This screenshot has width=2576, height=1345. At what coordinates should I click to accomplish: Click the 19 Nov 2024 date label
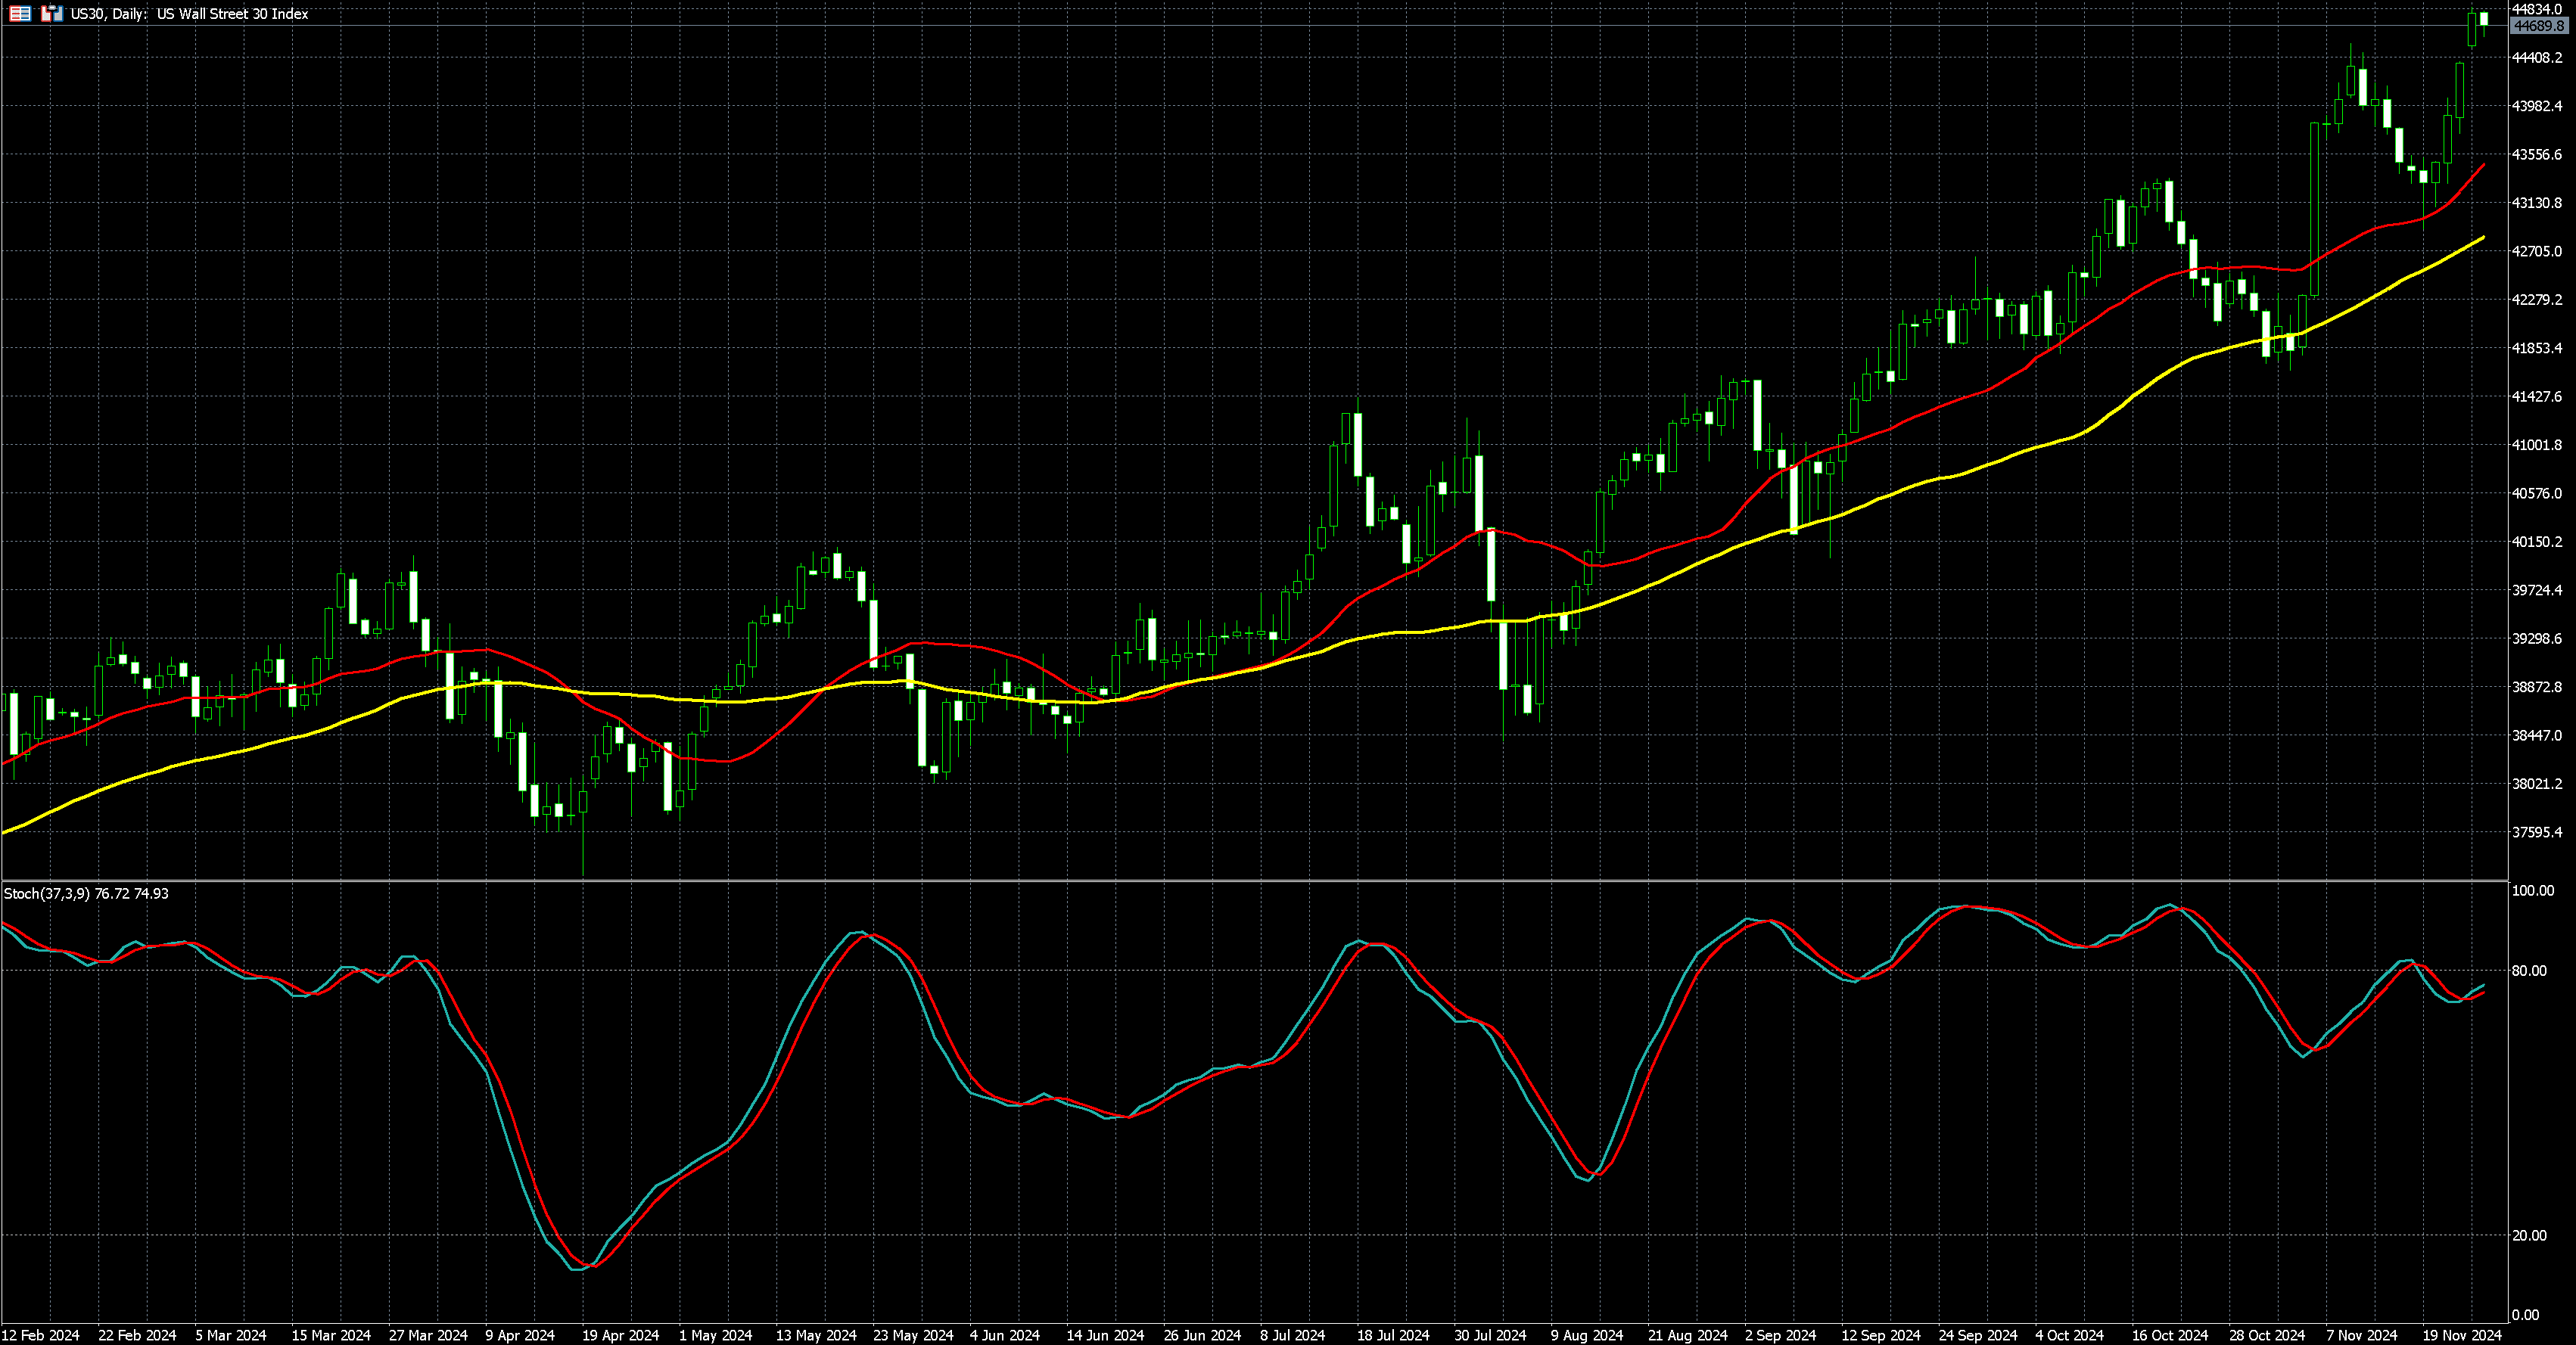pos(2461,1335)
